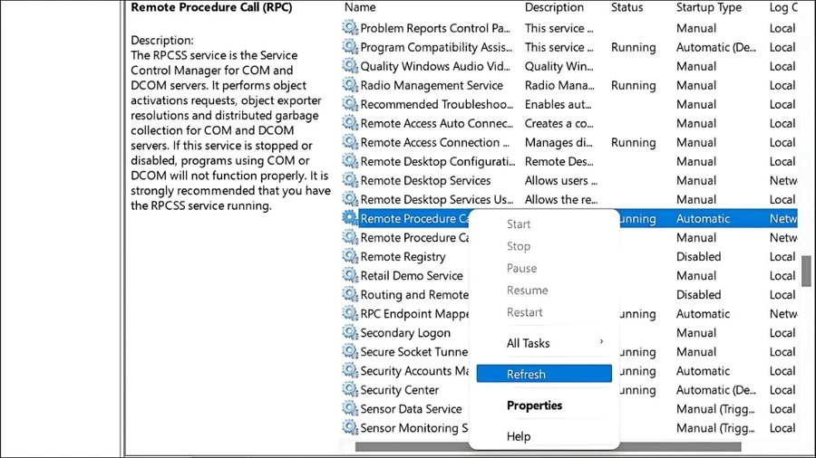The image size is (816, 458).
Task: Click gear icon of Routing and Remote Access
Action: [350, 294]
